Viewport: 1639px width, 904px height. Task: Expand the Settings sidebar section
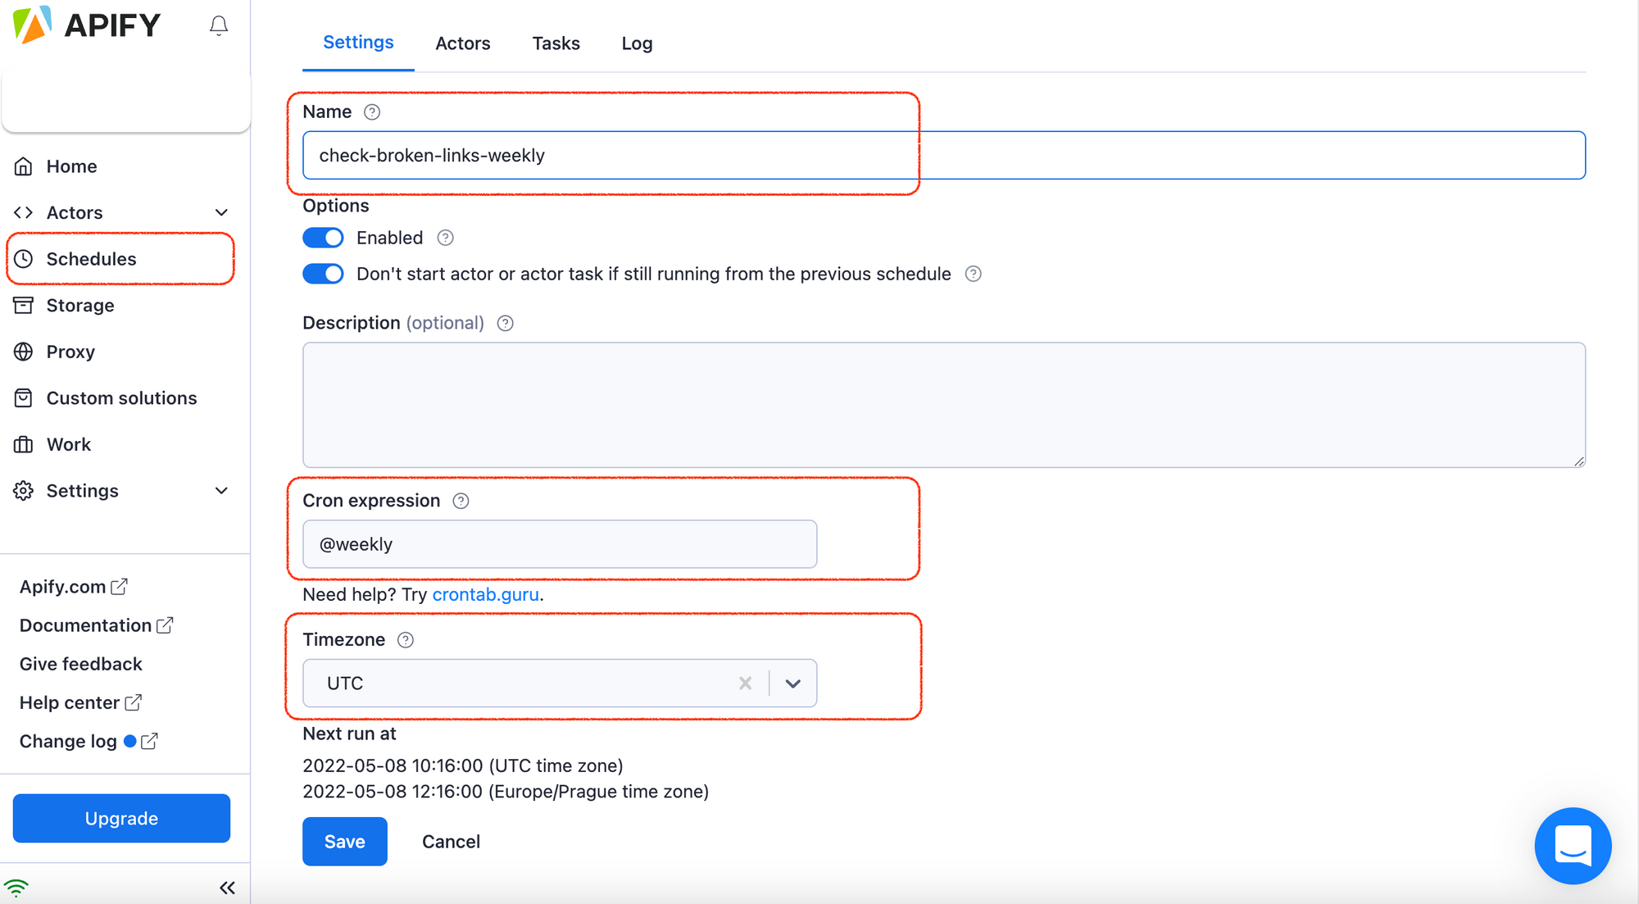(221, 491)
